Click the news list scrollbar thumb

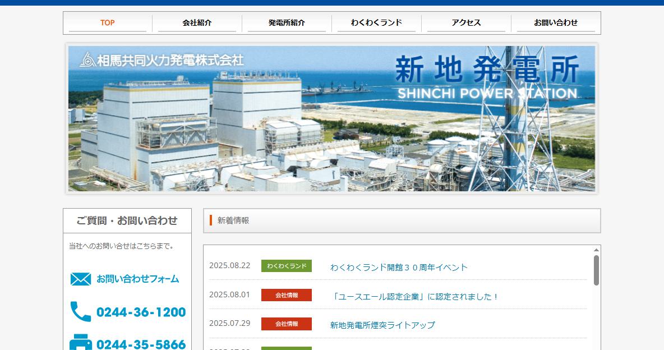[x=596, y=270]
